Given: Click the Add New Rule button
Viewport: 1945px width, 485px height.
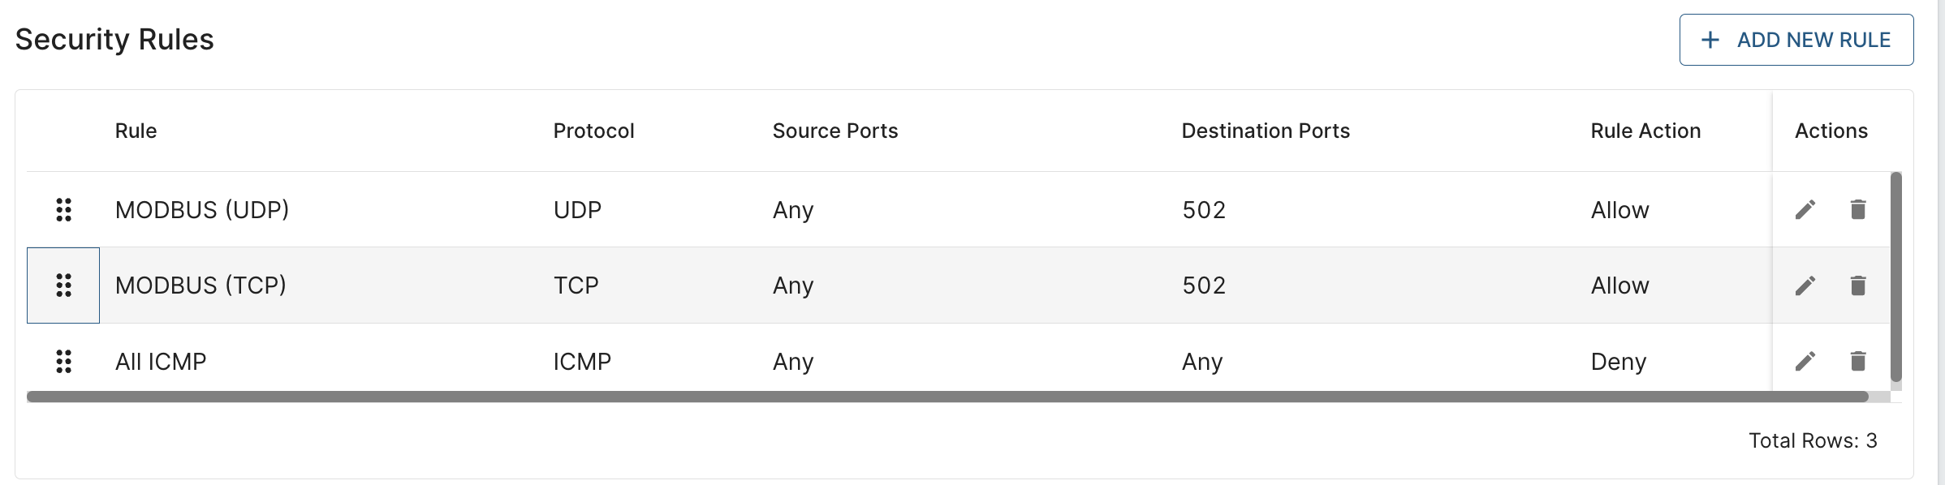Looking at the screenshot, I should point(1796,40).
